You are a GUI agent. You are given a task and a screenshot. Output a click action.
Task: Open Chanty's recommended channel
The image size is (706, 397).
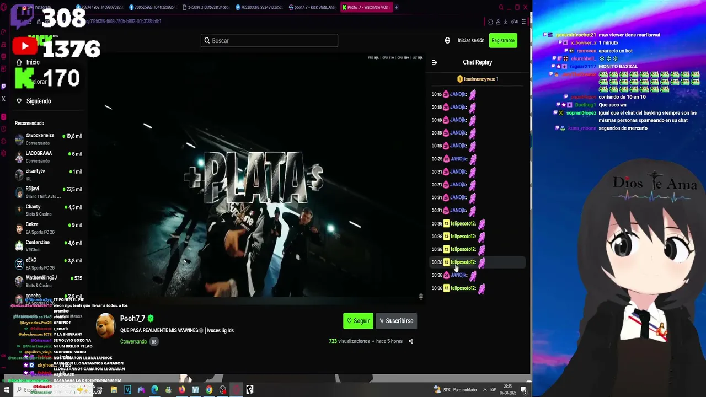[49, 210]
